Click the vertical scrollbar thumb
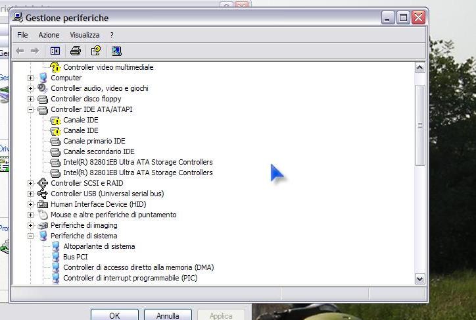476x320 pixels. [x=420, y=126]
